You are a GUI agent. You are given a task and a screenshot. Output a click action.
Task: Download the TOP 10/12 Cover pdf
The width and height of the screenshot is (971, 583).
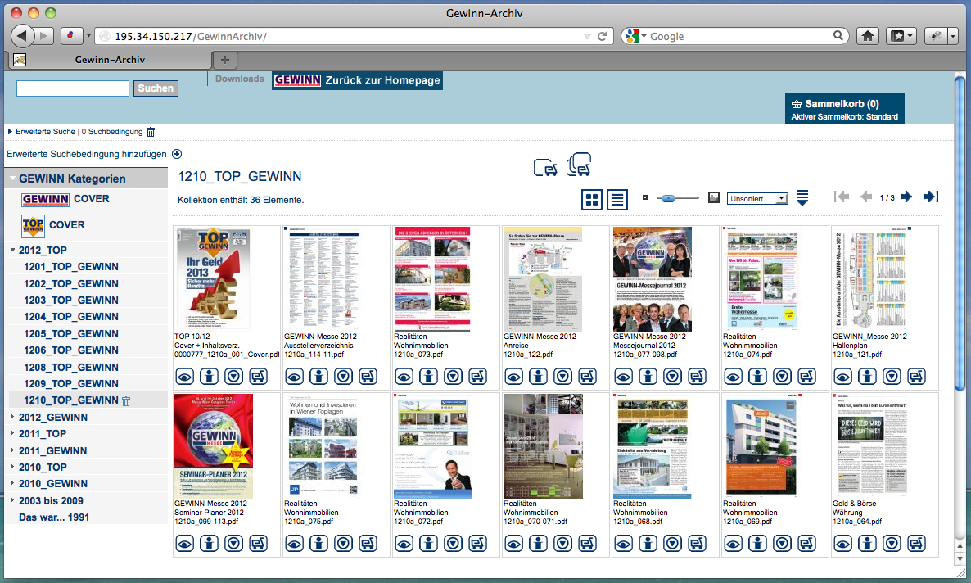pos(233,376)
